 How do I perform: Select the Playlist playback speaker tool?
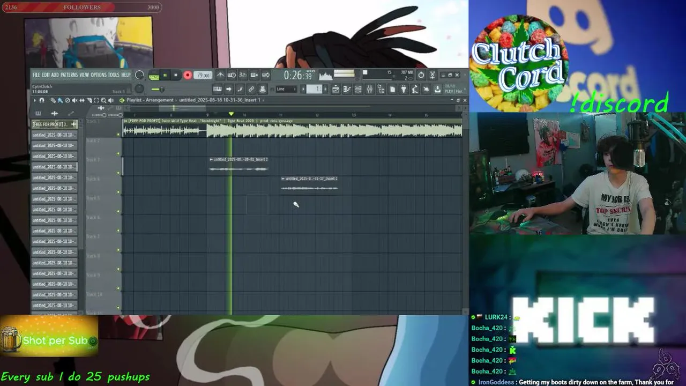tap(111, 100)
